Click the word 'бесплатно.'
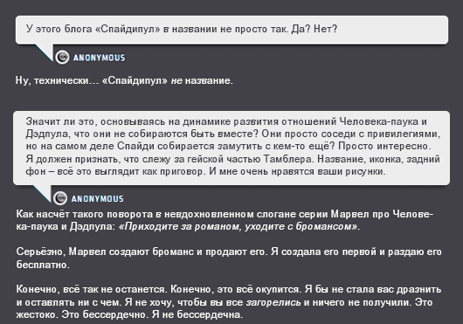The width and height of the screenshot is (463, 324). tap(43, 265)
